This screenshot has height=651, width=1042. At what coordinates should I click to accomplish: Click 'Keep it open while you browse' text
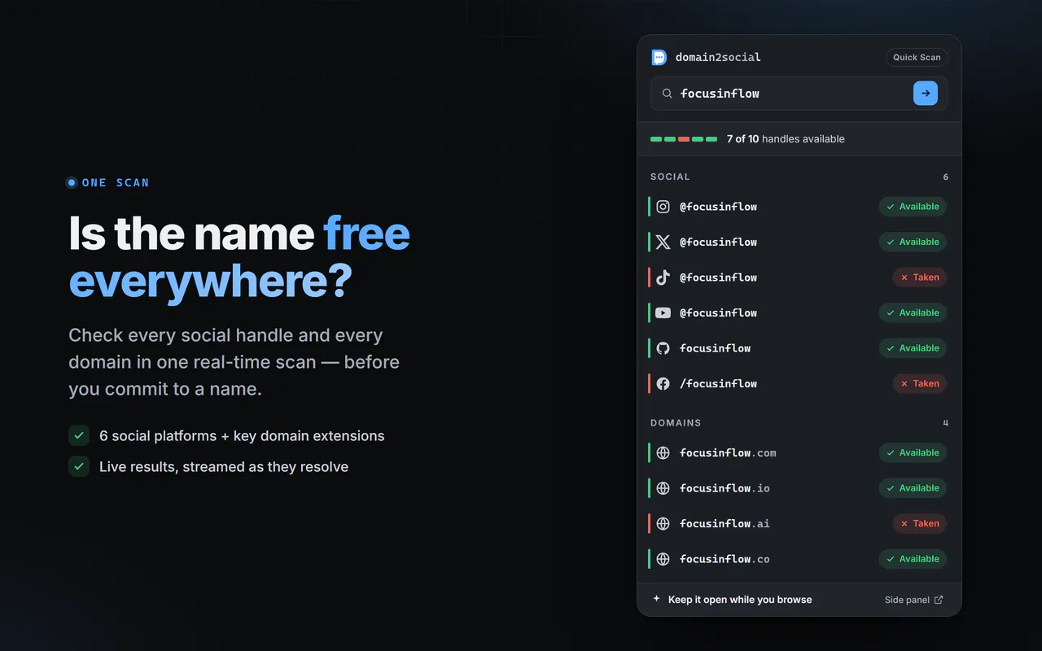coord(740,600)
